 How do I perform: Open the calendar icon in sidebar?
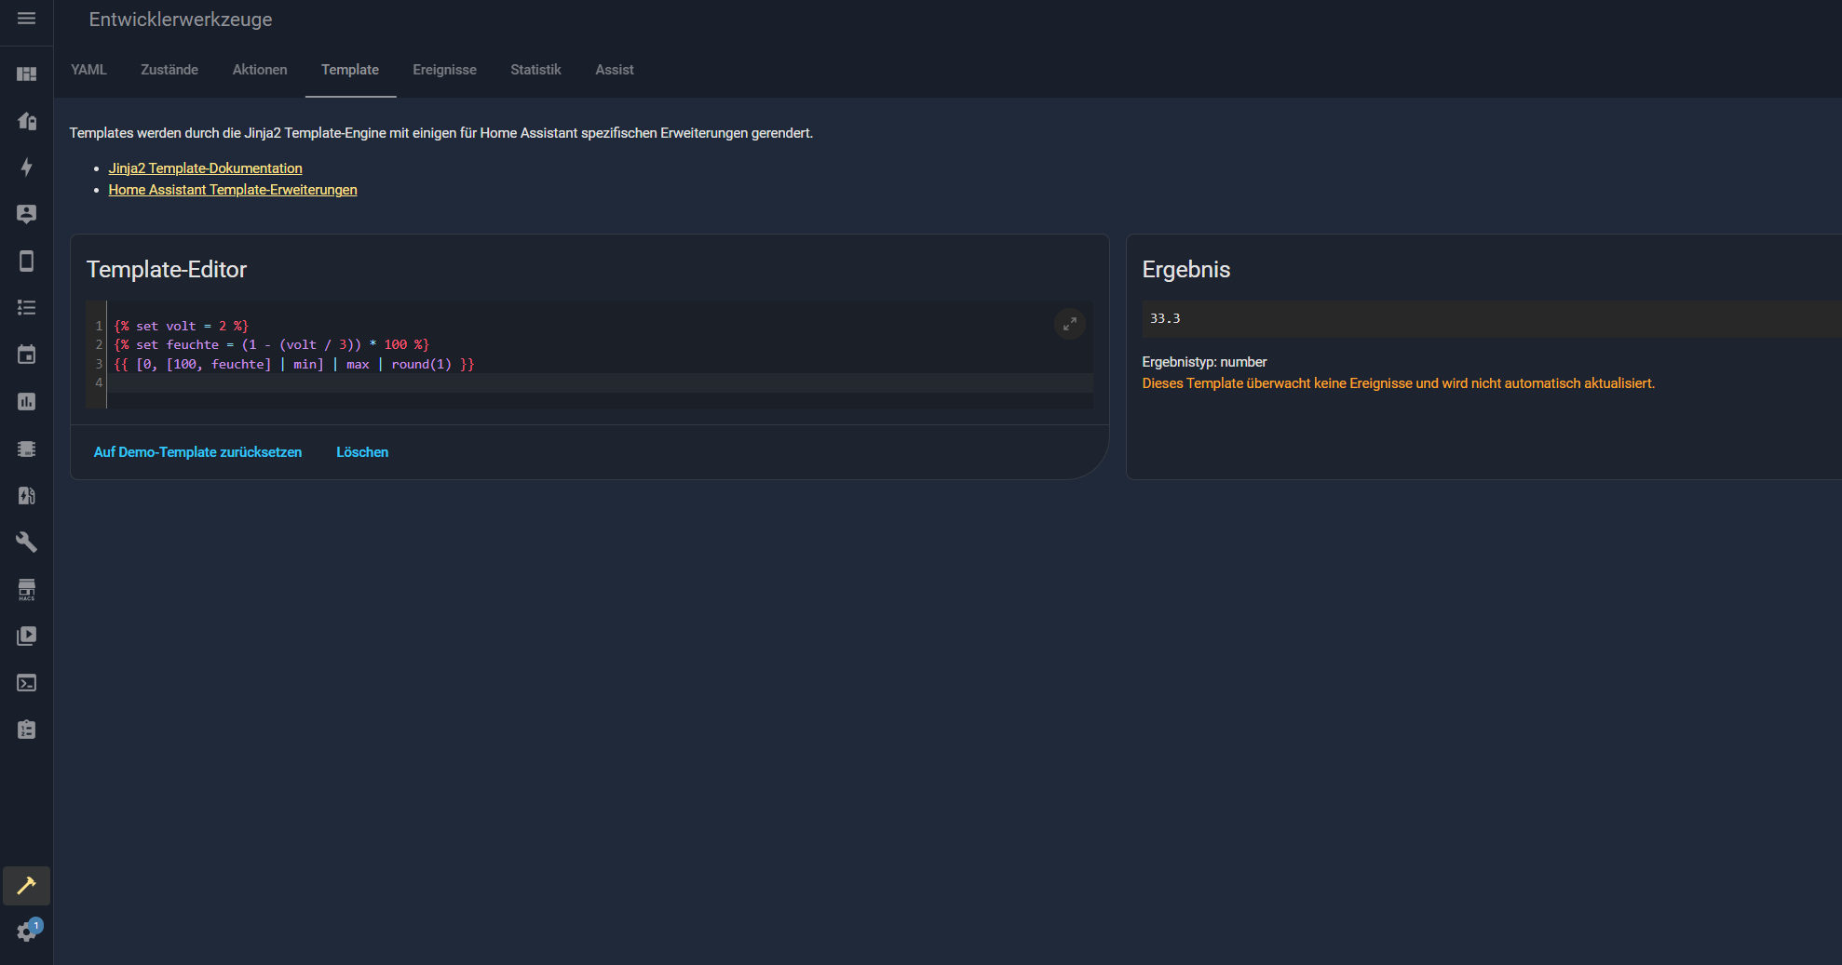(26, 355)
